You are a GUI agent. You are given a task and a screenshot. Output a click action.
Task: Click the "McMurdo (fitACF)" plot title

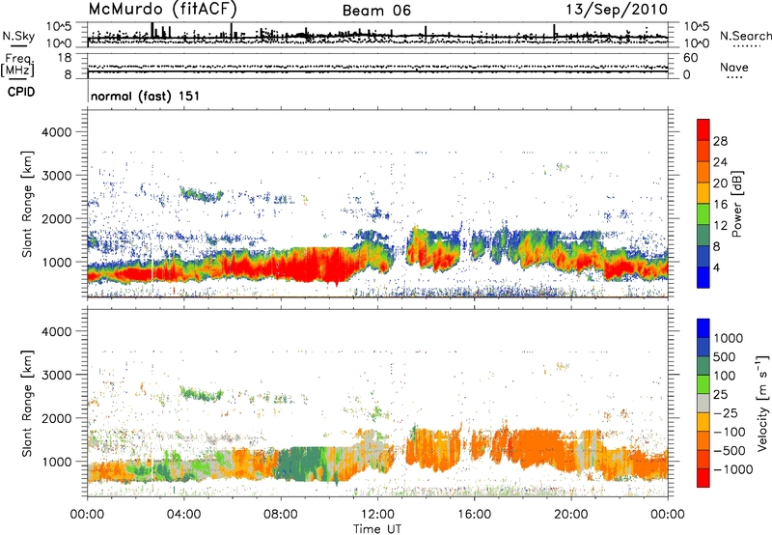tap(163, 9)
